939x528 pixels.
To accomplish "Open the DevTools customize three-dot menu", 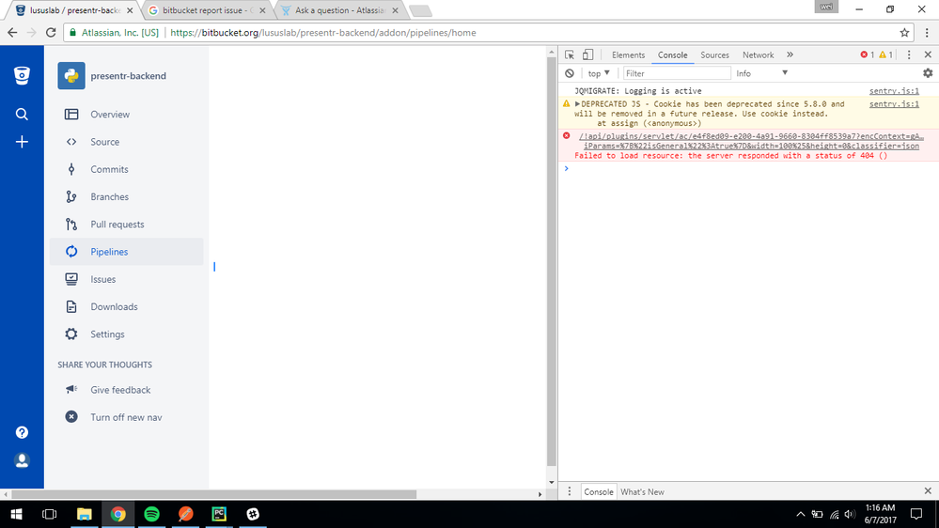I will [x=909, y=54].
